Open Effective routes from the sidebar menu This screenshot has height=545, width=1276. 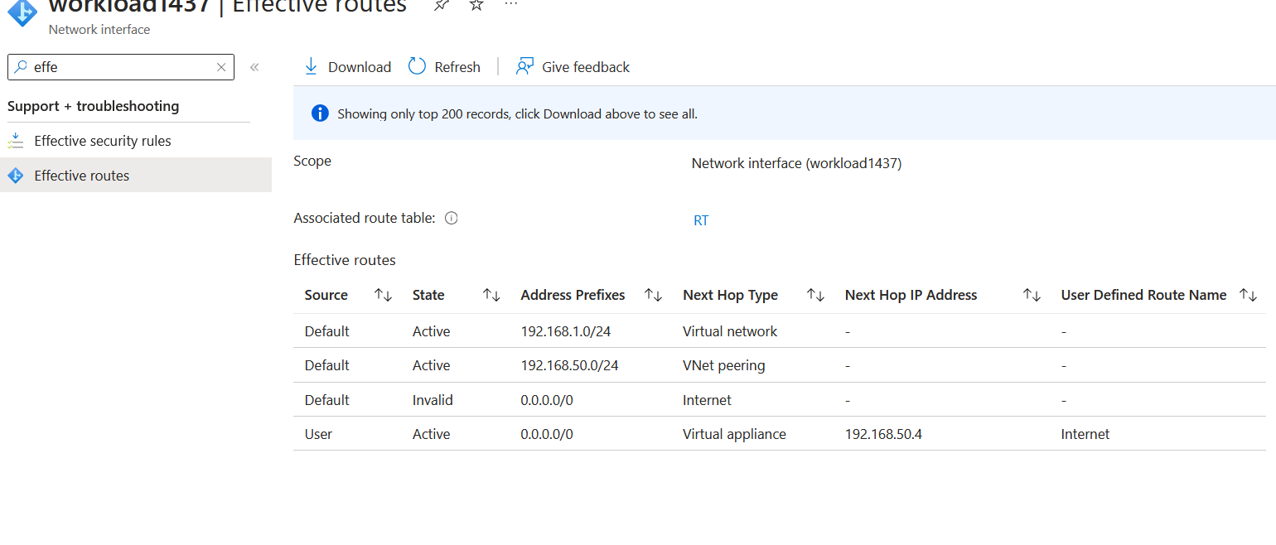[x=81, y=175]
